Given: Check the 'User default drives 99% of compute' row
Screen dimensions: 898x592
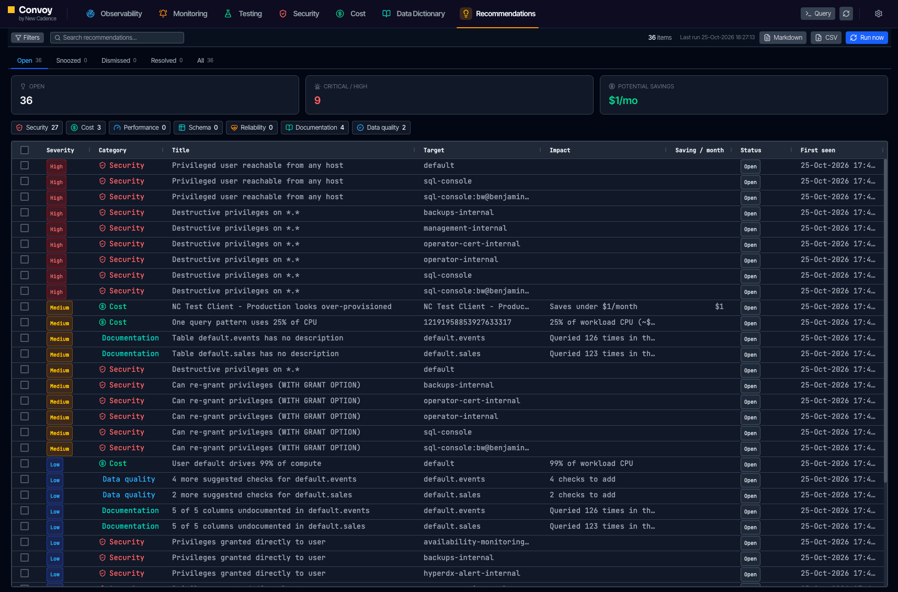Looking at the screenshot, I should tap(25, 463).
